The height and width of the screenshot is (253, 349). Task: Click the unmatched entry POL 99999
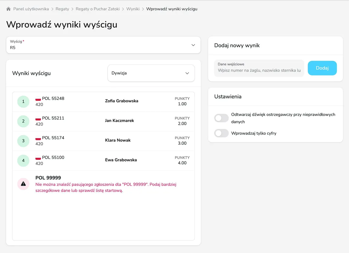(48, 178)
